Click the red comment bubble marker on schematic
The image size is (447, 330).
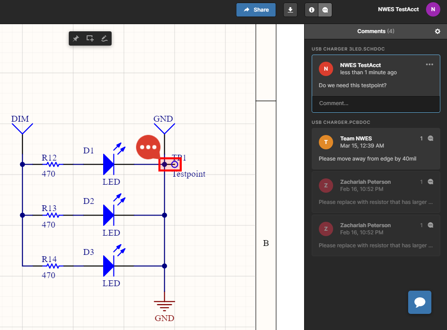pos(148,147)
